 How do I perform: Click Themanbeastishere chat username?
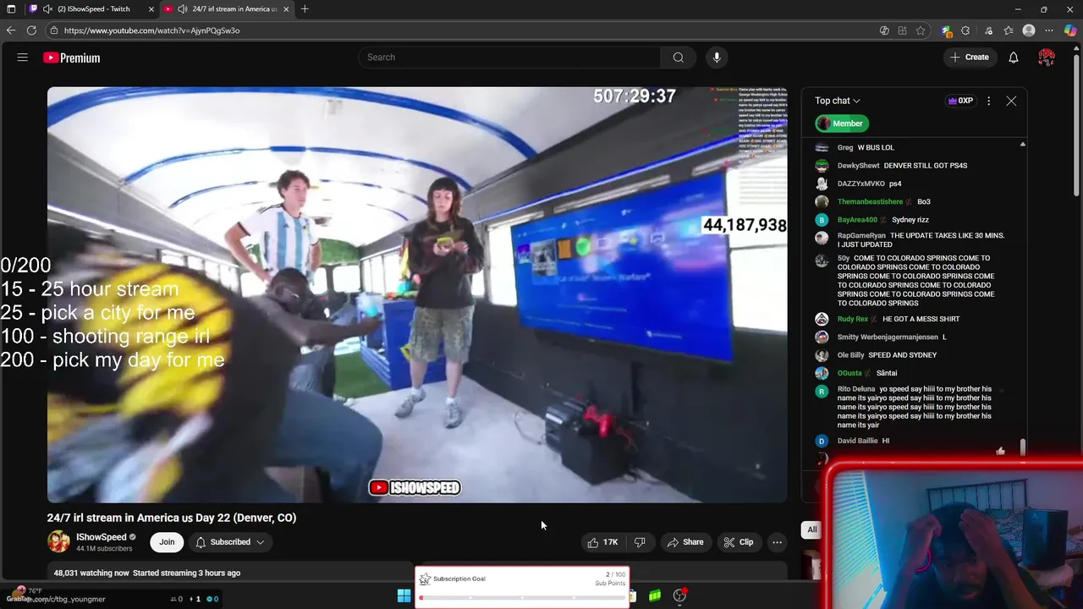870,201
